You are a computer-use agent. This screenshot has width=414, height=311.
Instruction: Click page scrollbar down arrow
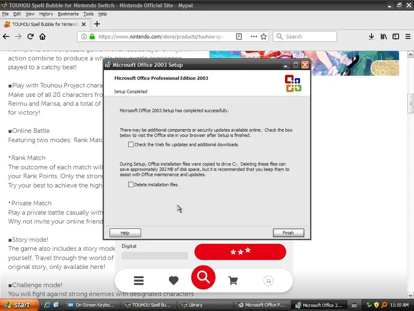point(411,295)
